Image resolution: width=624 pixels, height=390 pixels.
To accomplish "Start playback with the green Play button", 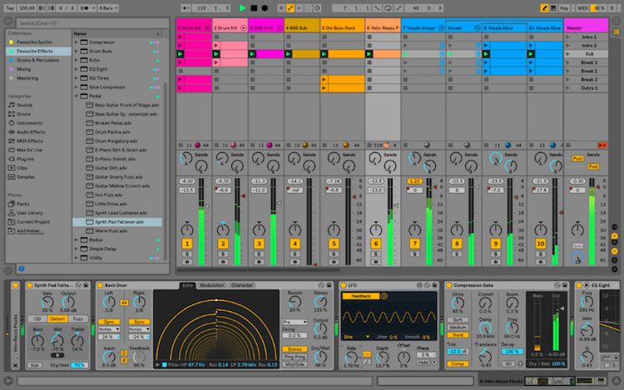I will point(242,8).
